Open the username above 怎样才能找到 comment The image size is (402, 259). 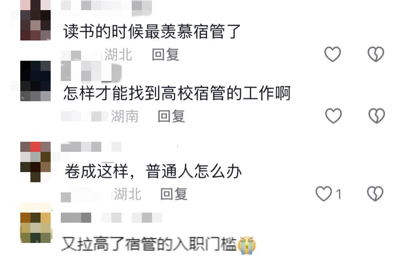[91, 71]
